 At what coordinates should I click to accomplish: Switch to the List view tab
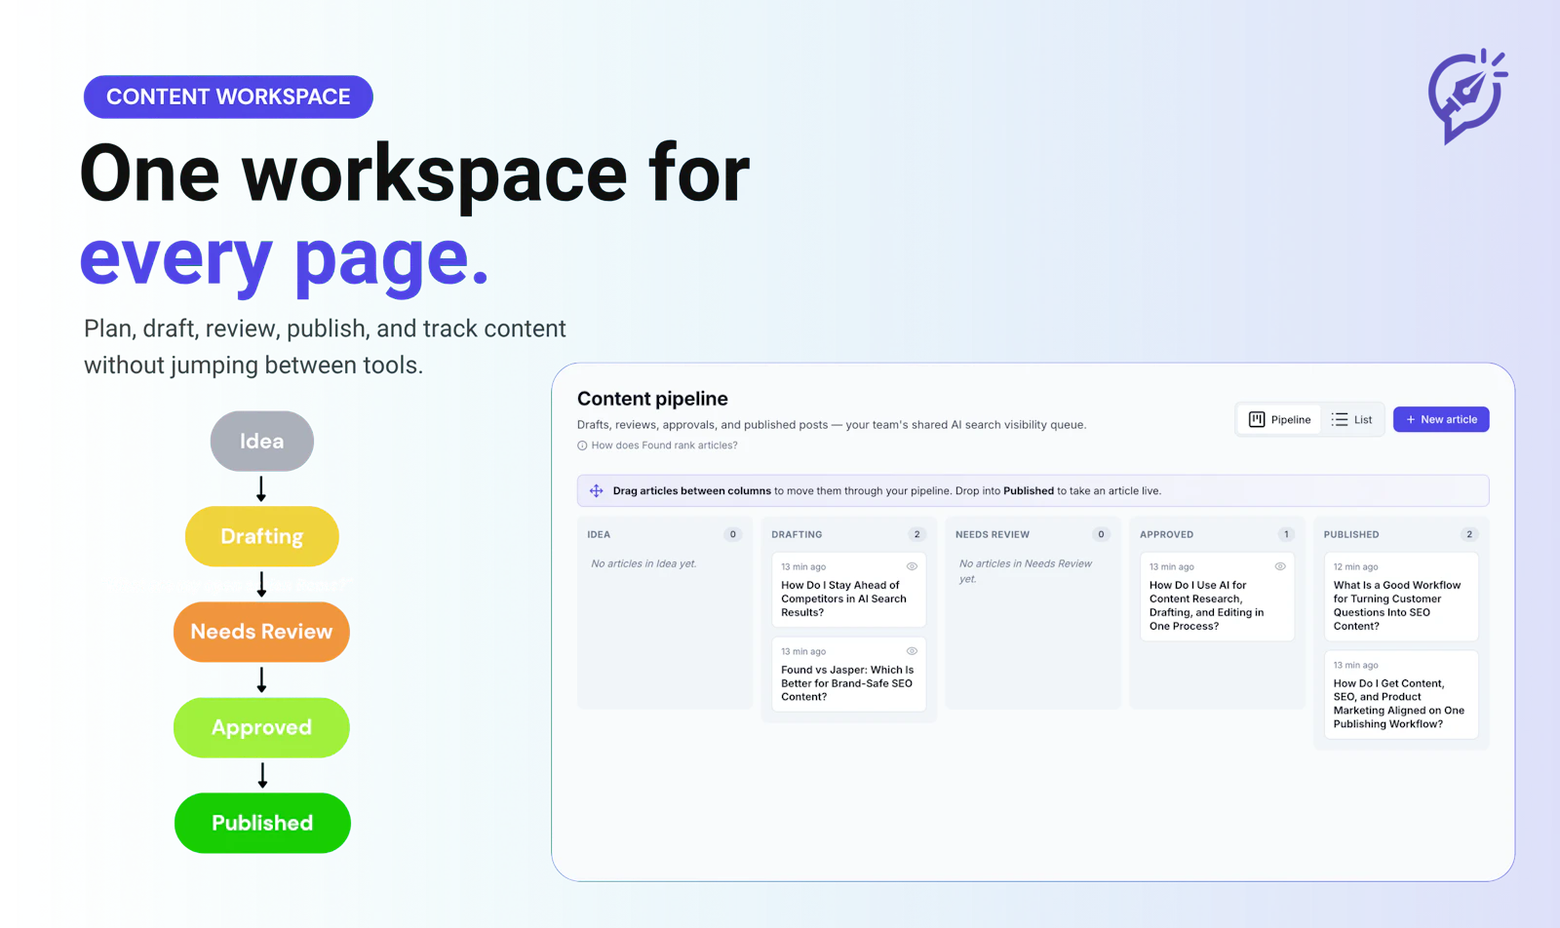pos(1352,419)
